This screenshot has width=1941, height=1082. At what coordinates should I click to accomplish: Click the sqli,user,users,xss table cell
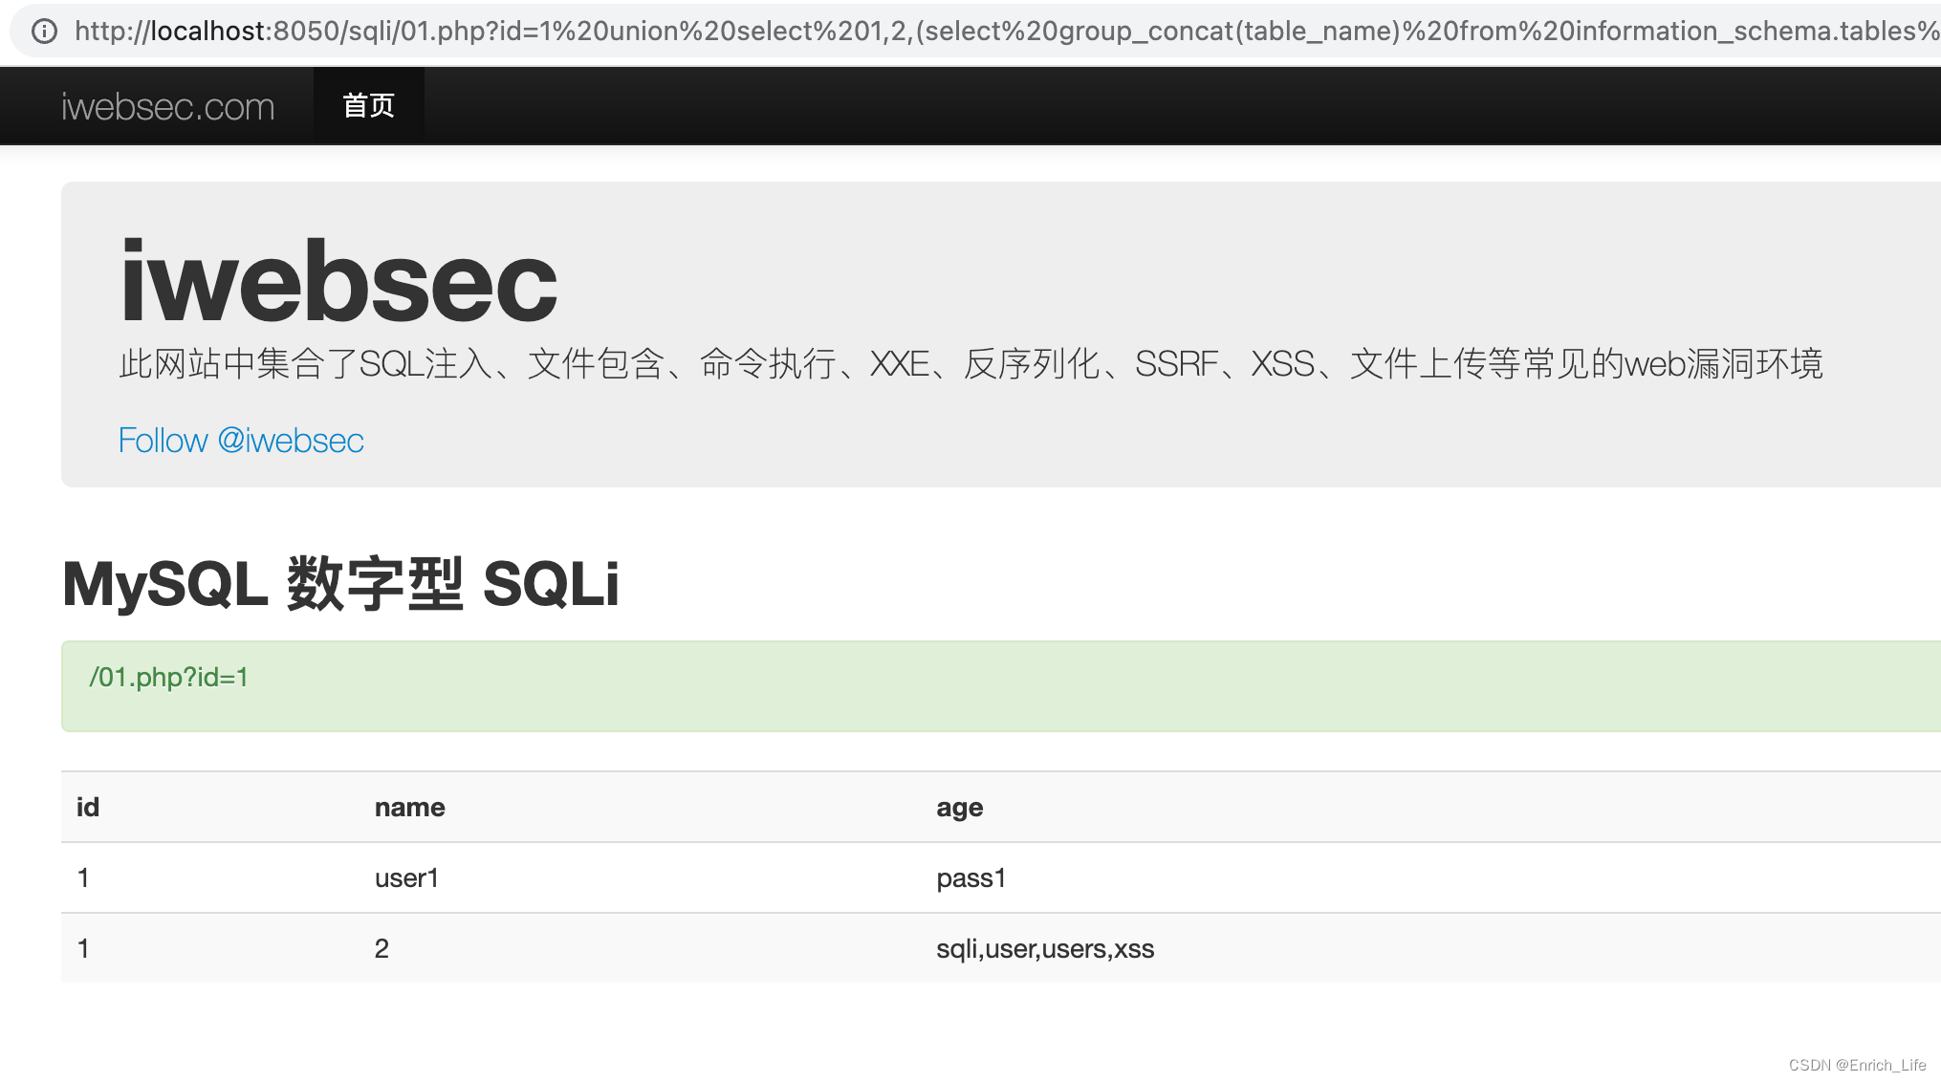[x=1044, y=948]
